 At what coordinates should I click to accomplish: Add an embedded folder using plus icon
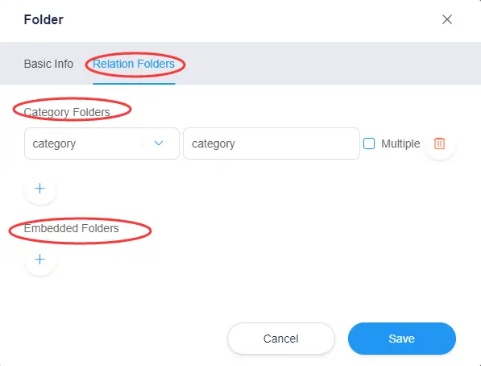39,260
